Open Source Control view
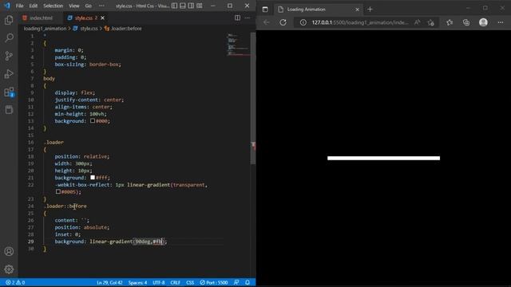Screen dimensions: 511x287 (9, 56)
